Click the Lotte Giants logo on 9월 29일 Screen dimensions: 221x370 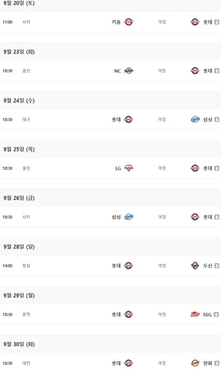128,315
